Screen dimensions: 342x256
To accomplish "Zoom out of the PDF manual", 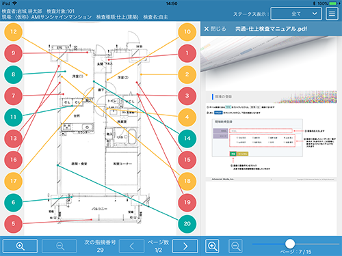I will pos(235,246).
